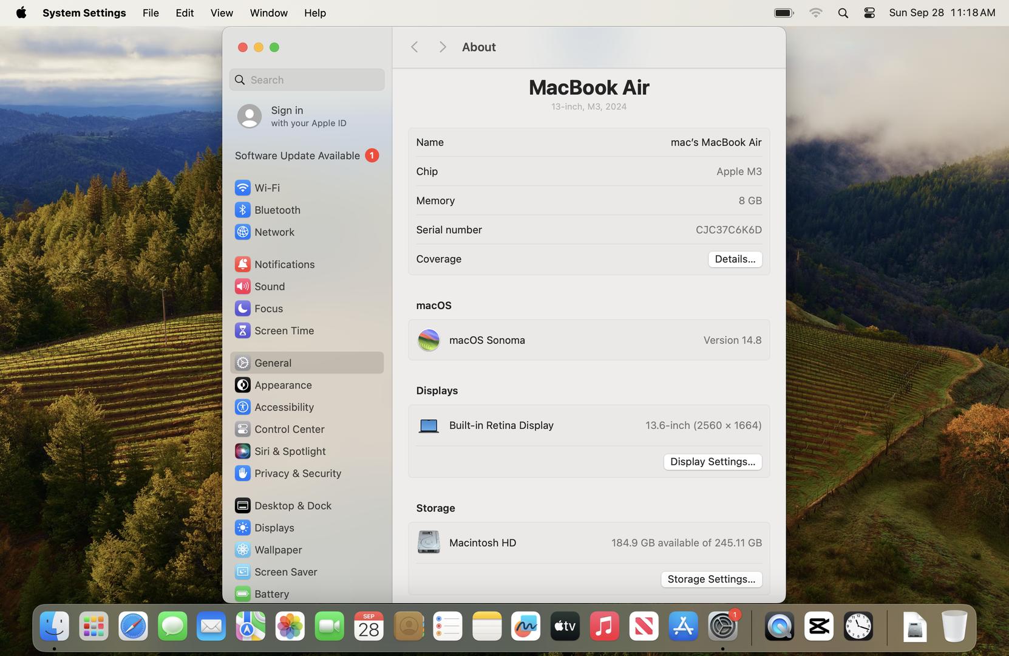Viewport: 1009px width, 656px height.
Task: Open App Store in the Dock
Action: (x=683, y=626)
